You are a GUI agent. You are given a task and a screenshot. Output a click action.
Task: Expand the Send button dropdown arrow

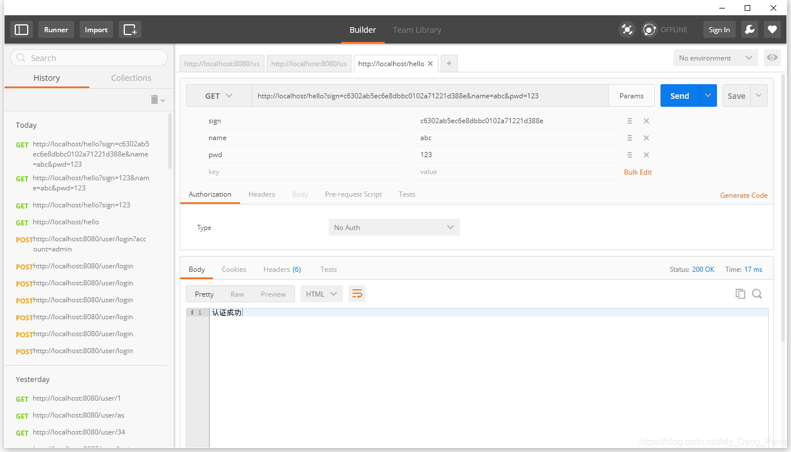point(708,96)
